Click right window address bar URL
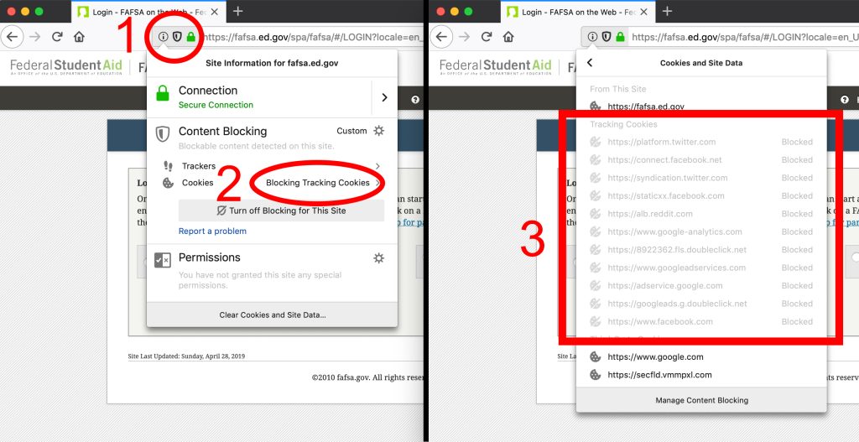The width and height of the screenshot is (859, 442). [744, 37]
